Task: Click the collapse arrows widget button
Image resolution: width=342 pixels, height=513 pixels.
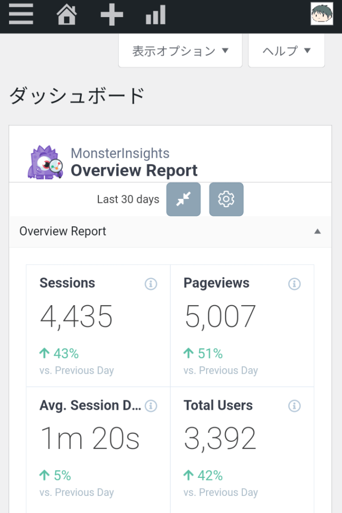Action: click(x=184, y=199)
